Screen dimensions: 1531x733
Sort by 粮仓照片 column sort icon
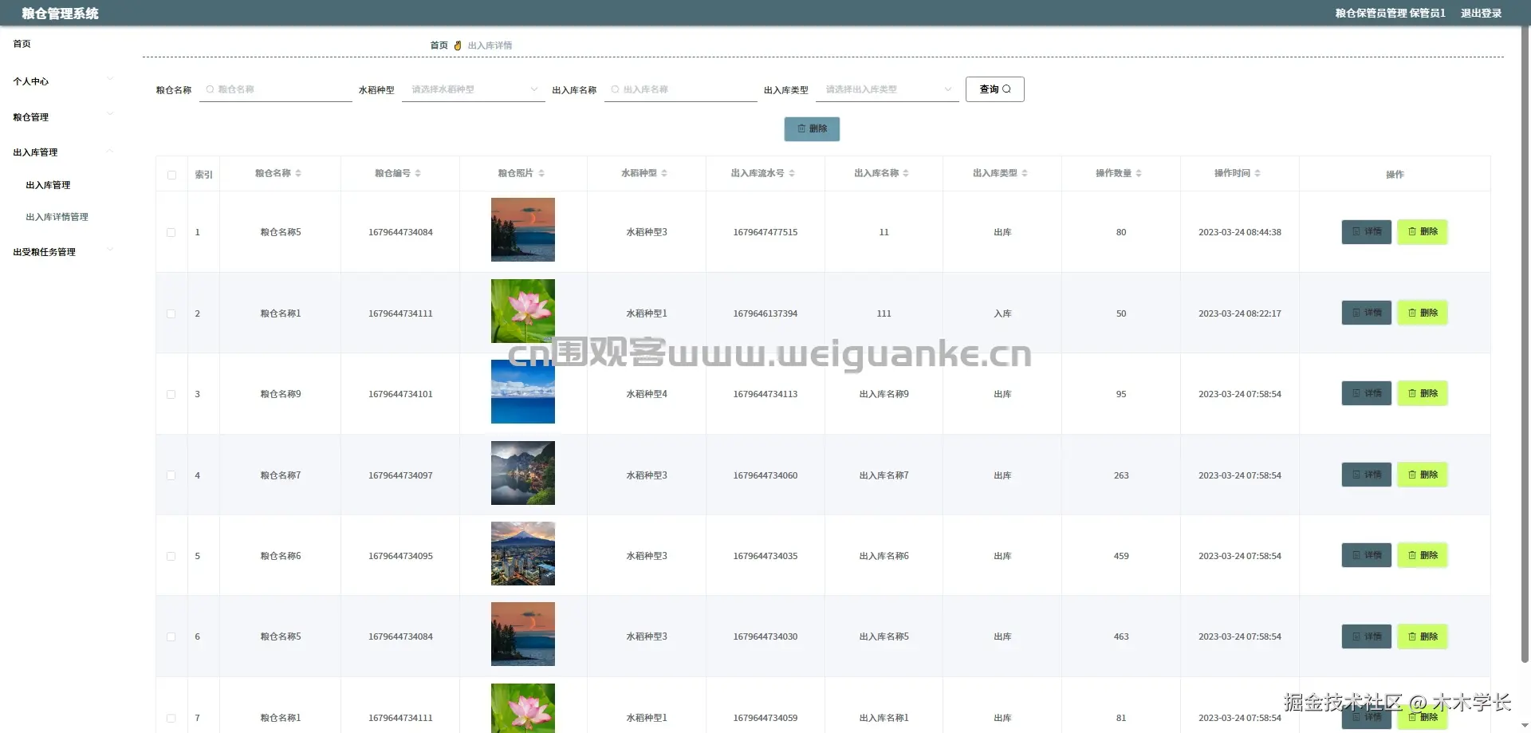tap(541, 173)
